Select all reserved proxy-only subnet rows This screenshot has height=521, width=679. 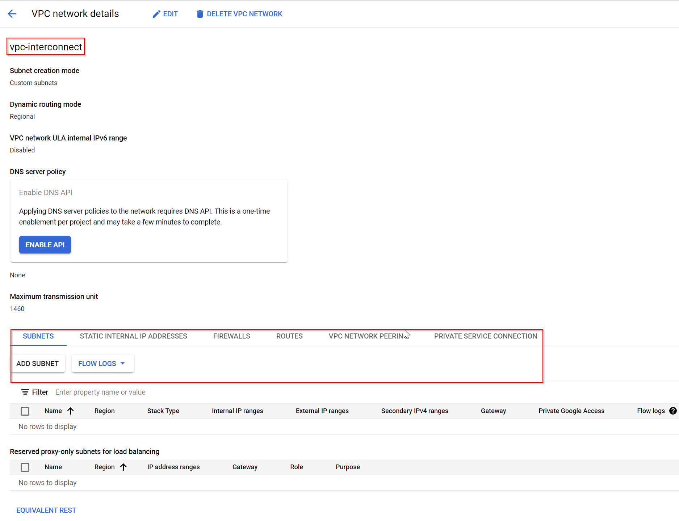(x=25, y=467)
